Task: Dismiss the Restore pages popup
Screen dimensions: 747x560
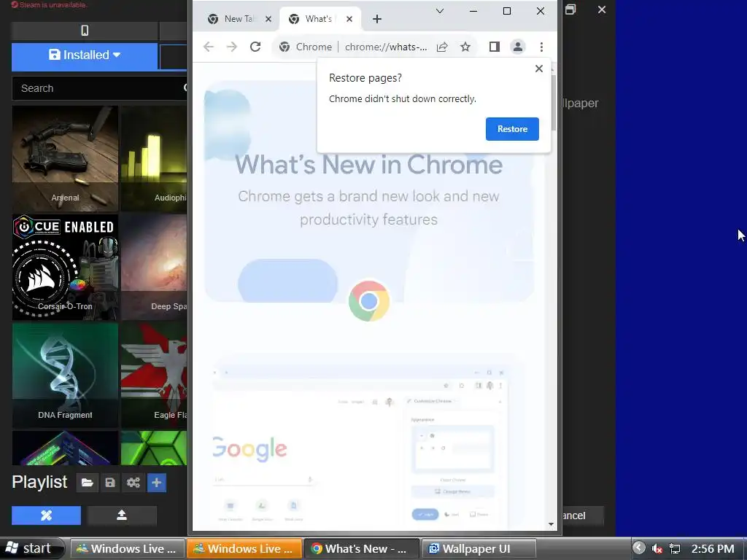Action: point(539,69)
